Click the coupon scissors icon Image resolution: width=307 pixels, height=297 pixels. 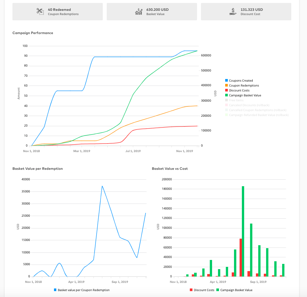click(40, 11)
